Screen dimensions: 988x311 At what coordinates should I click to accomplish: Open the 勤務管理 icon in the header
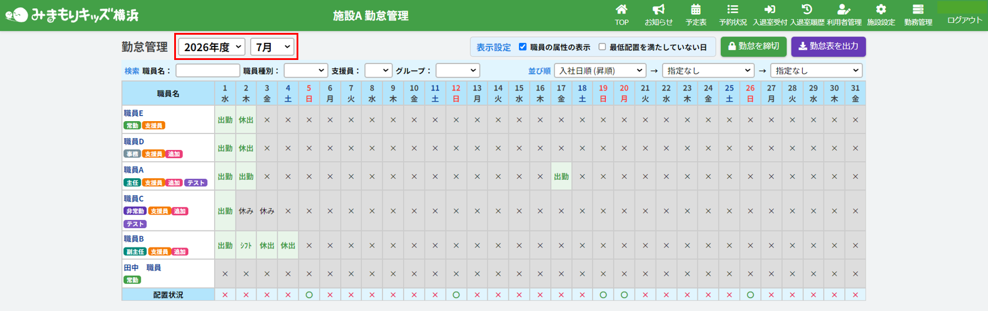(x=918, y=15)
